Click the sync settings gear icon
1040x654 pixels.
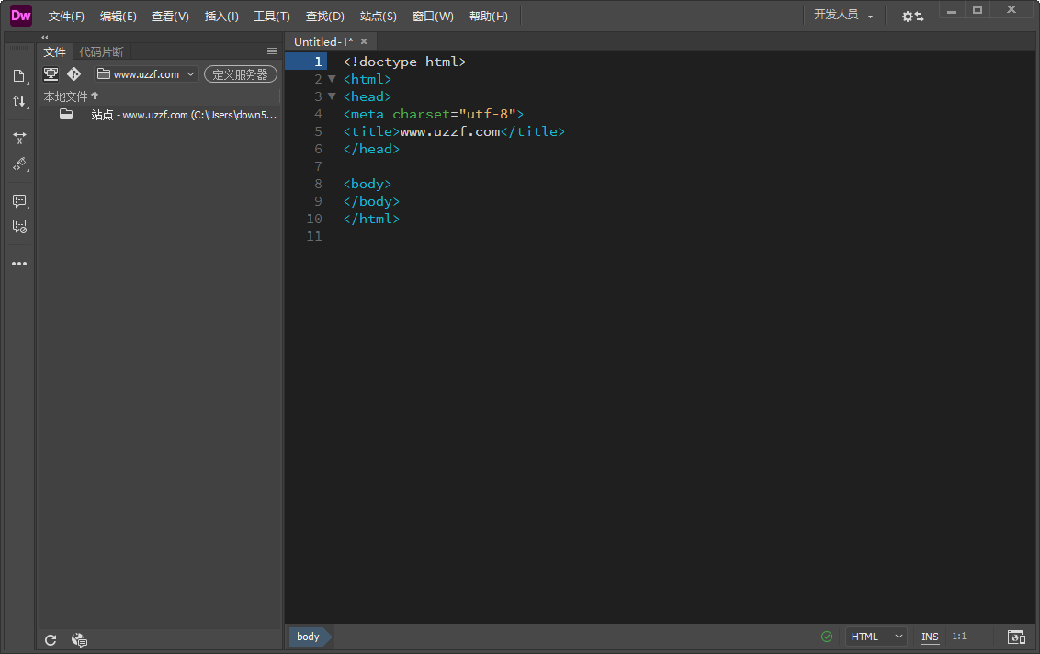coord(912,16)
